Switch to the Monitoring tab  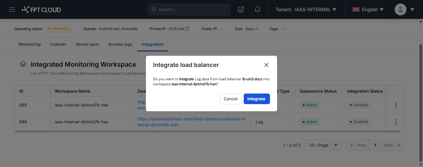click(x=30, y=44)
